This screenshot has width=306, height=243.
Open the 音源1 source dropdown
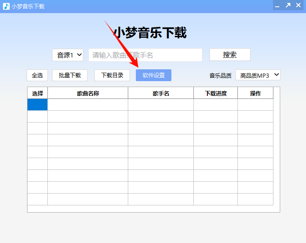coord(68,55)
